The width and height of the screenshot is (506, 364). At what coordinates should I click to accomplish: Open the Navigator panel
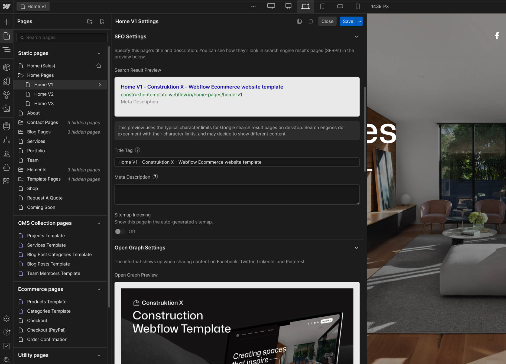pos(7,50)
